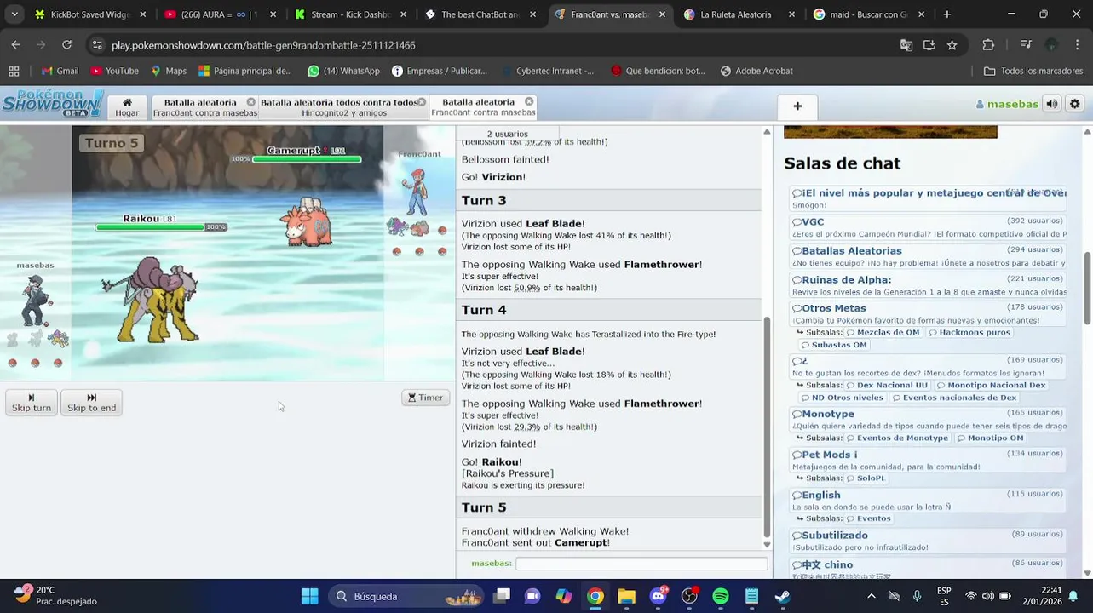Add a new room with plus button
The image size is (1093, 613).
pos(797,106)
